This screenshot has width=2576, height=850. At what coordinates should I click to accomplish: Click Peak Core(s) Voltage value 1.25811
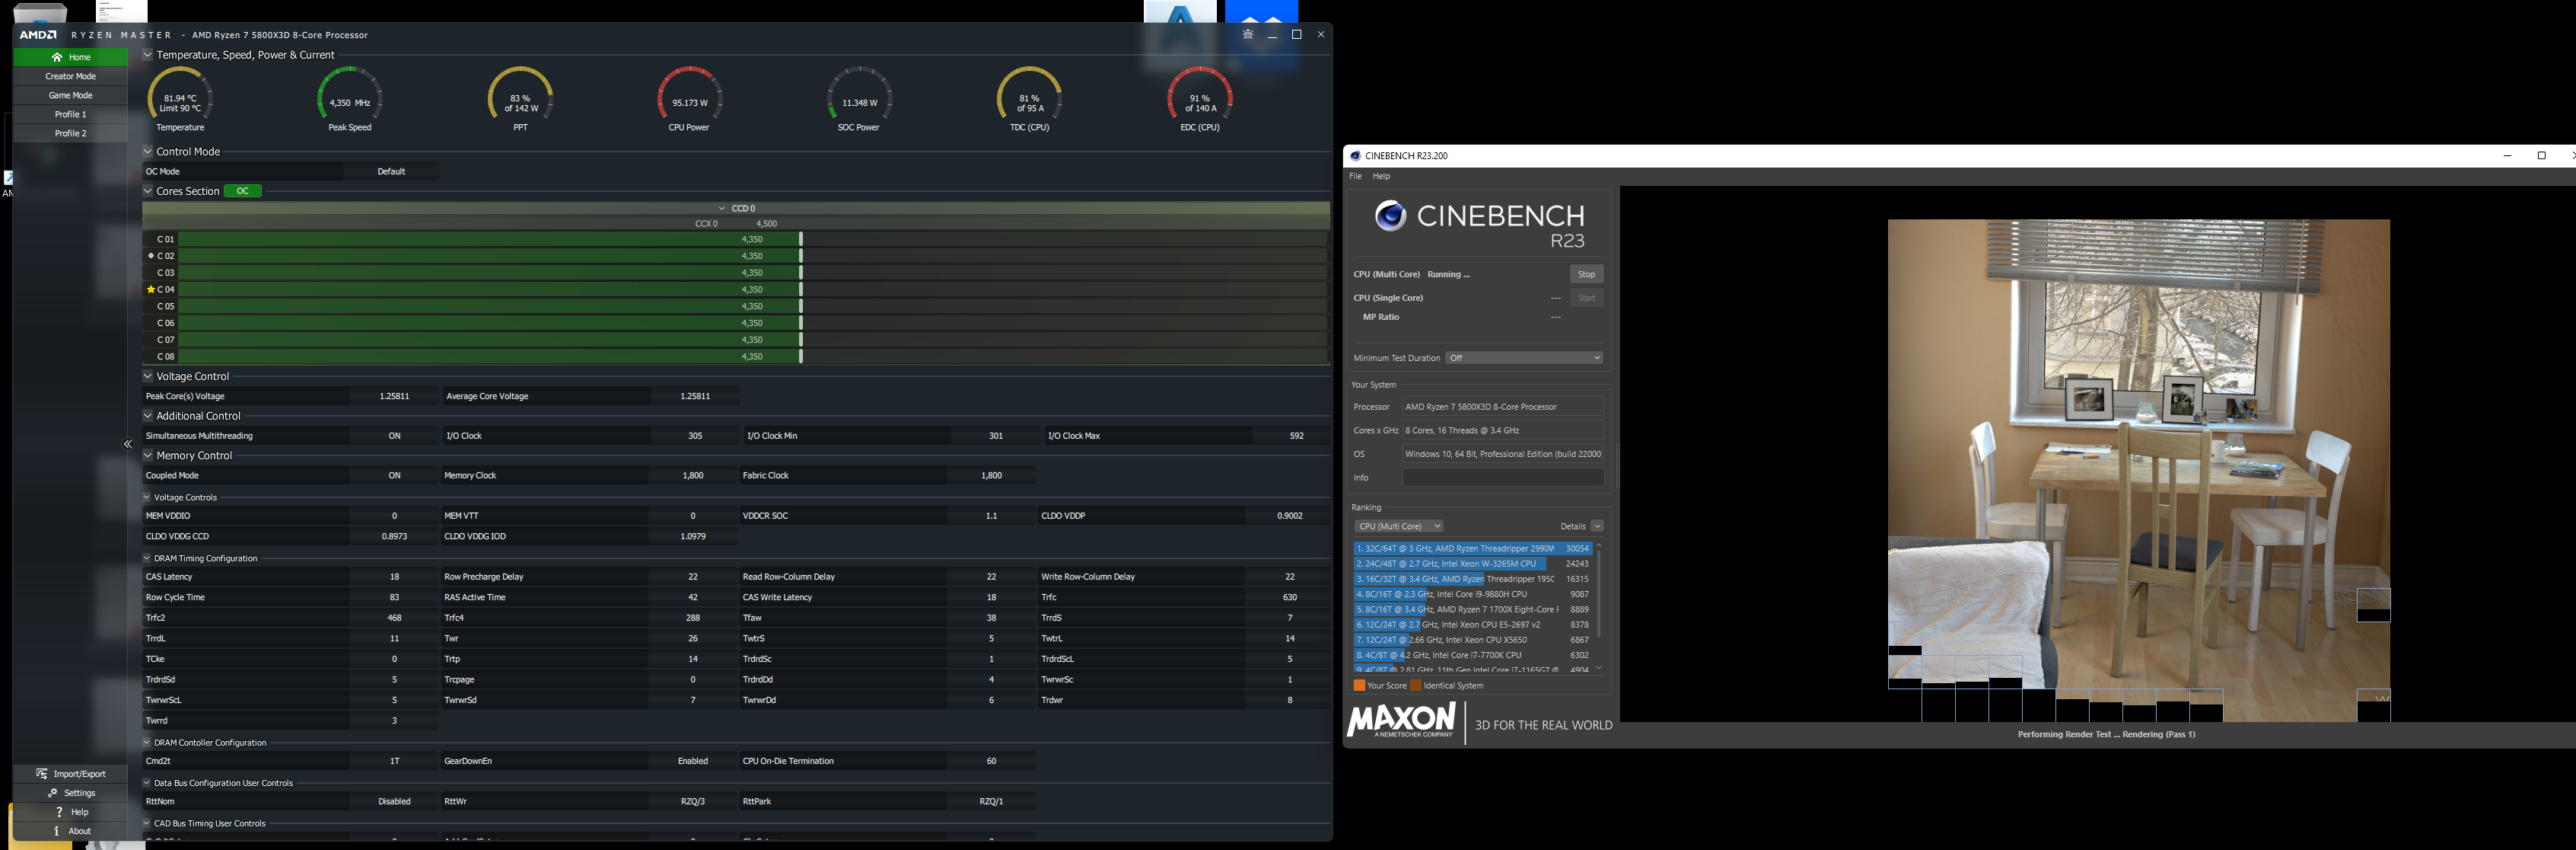point(394,397)
